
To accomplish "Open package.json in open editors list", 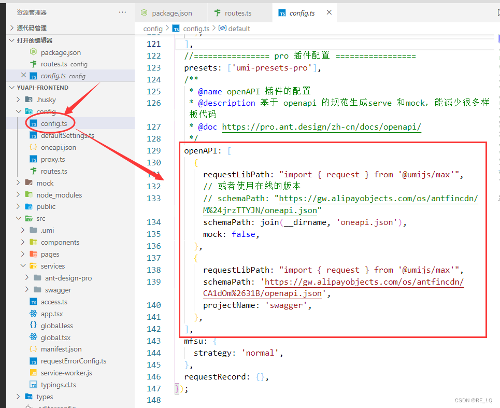I will click(x=61, y=52).
